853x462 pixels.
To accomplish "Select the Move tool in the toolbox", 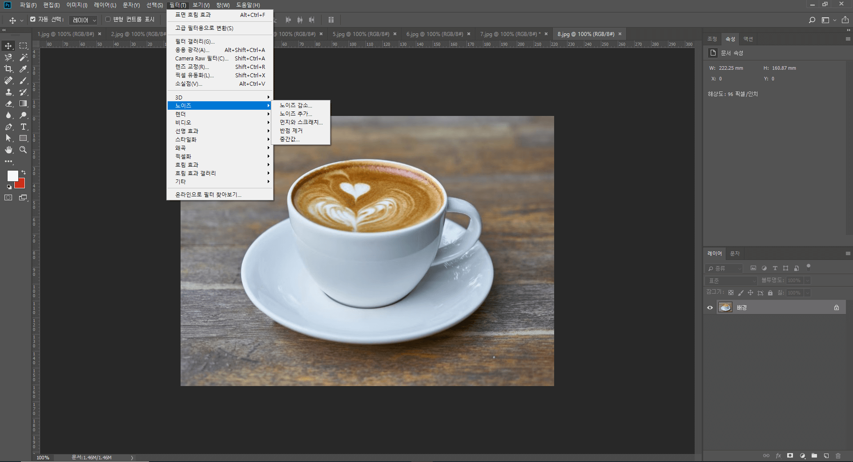I will [x=8, y=46].
